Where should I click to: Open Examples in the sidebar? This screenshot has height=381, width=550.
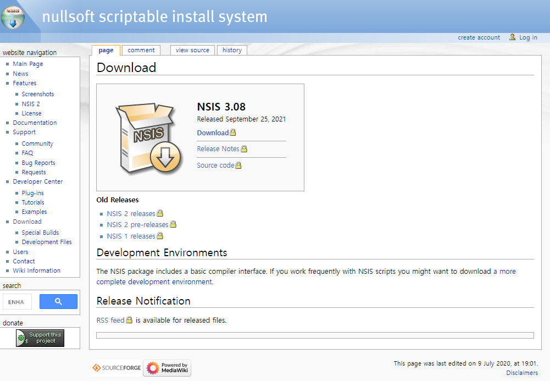(34, 212)
